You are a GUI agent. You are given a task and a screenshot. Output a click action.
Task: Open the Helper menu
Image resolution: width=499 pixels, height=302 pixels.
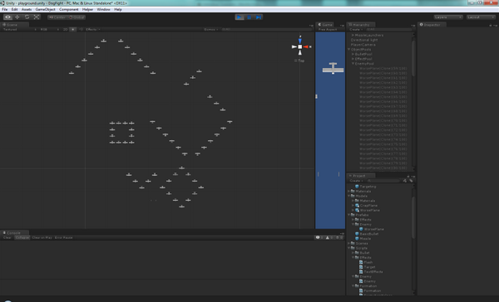[87, 9]
